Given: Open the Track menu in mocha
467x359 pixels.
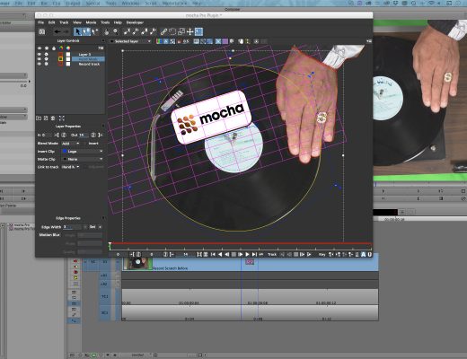Looking at the screenshot, I should click(64, 22).
